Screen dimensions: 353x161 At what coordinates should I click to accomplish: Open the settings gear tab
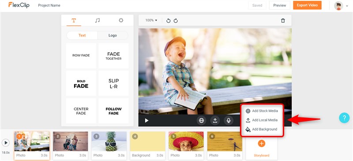click(121, 20)
